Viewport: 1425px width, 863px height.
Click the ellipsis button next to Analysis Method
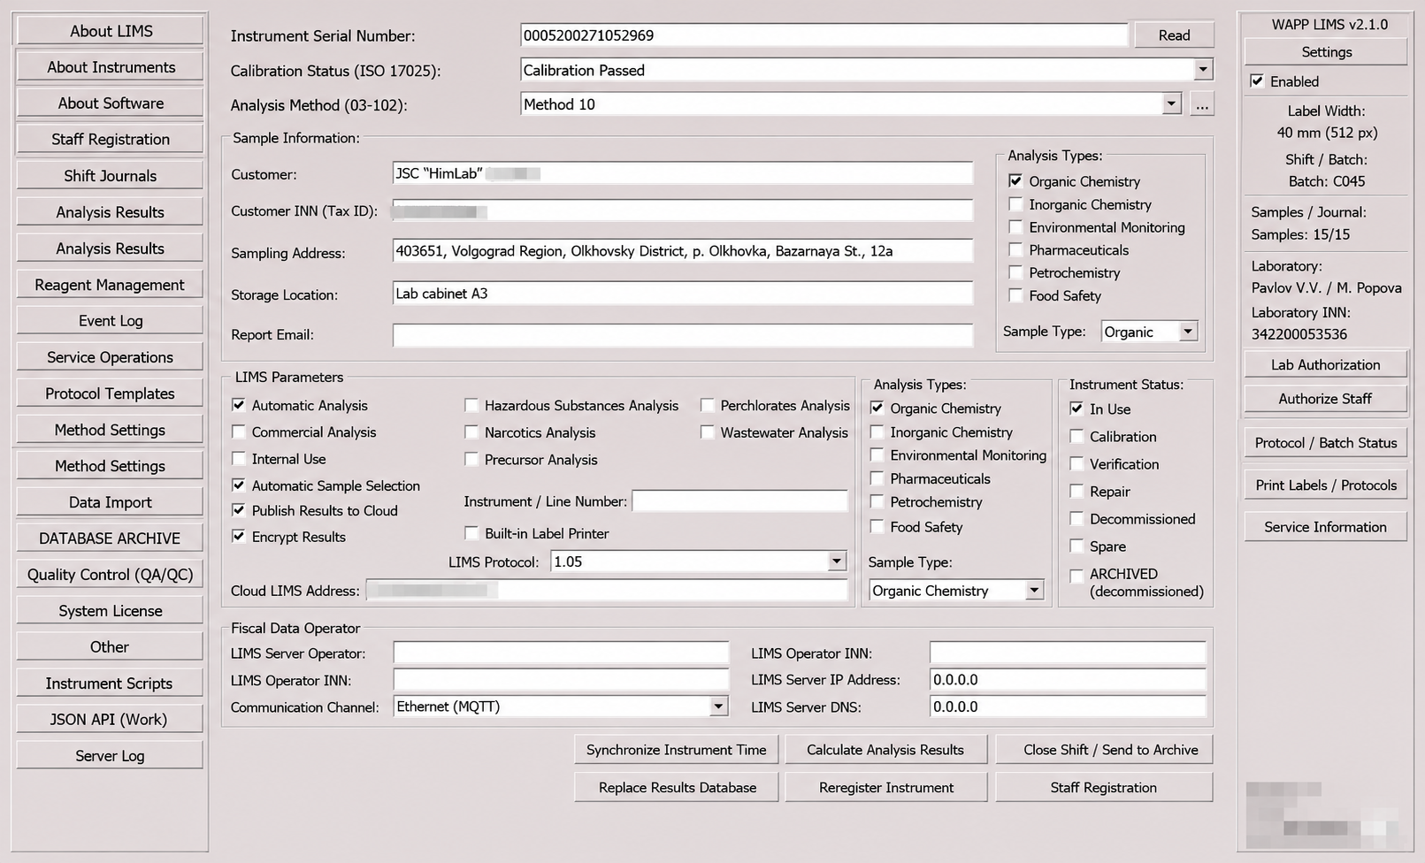1202,104
